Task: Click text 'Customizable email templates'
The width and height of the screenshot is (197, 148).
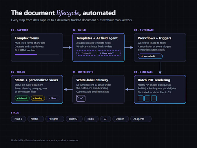Action: pyautogui.click(x=92, y=92)
